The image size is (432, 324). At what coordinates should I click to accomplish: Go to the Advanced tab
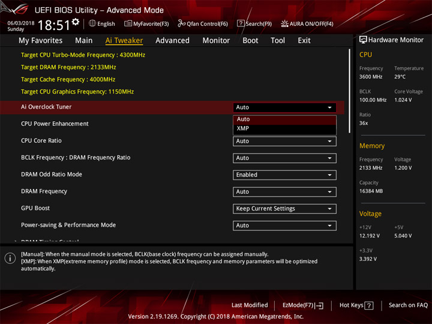tap(172, 41)
